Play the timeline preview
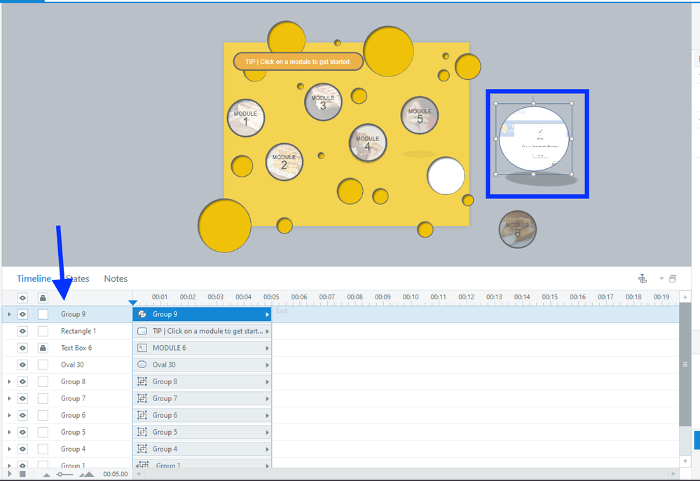The width and height of the screenshot is (700, 481). [9, 474]
